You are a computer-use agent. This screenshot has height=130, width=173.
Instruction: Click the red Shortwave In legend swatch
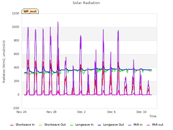tap(12, 125)
